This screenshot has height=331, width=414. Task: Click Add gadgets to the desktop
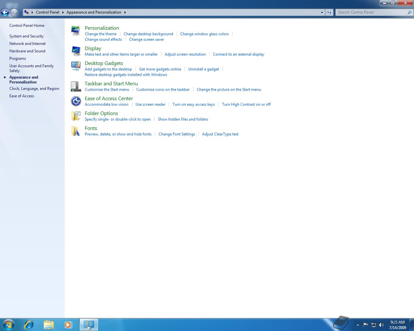(x=108, y=69)
